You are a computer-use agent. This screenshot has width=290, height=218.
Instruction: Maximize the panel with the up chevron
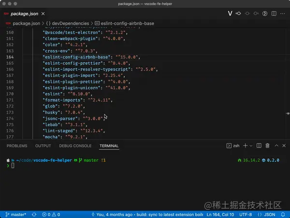[276, 145]
